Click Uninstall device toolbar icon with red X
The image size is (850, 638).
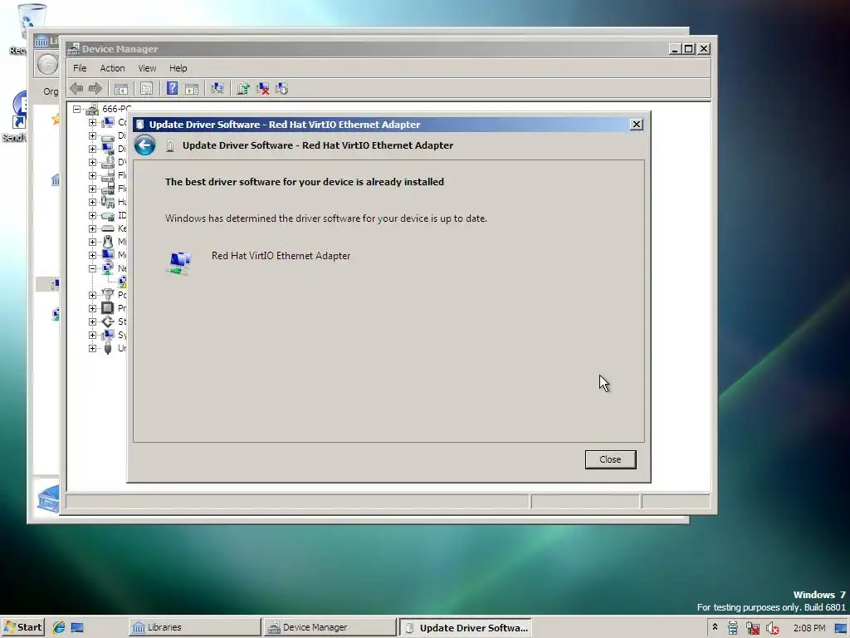(262, 88)
